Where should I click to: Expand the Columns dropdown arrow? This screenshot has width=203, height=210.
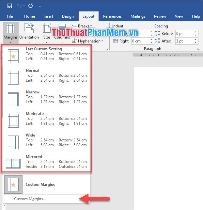(x=62, y=42)
